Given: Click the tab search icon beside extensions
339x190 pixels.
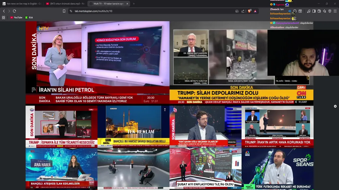Looking at the screenshot, I should click(x=300, y=11).
